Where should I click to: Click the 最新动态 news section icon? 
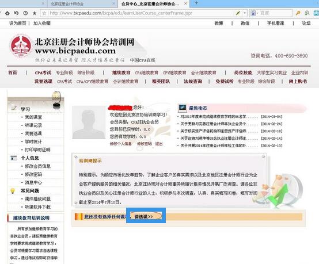tap(183, 108)
